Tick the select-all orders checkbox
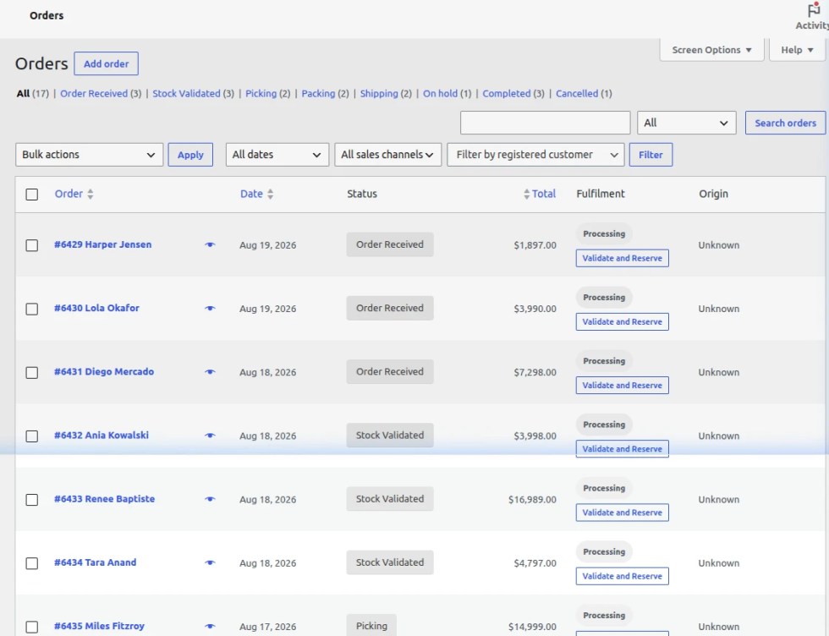Screen dimensions: 829x636 pyautogui.click(x=32, y=195)
